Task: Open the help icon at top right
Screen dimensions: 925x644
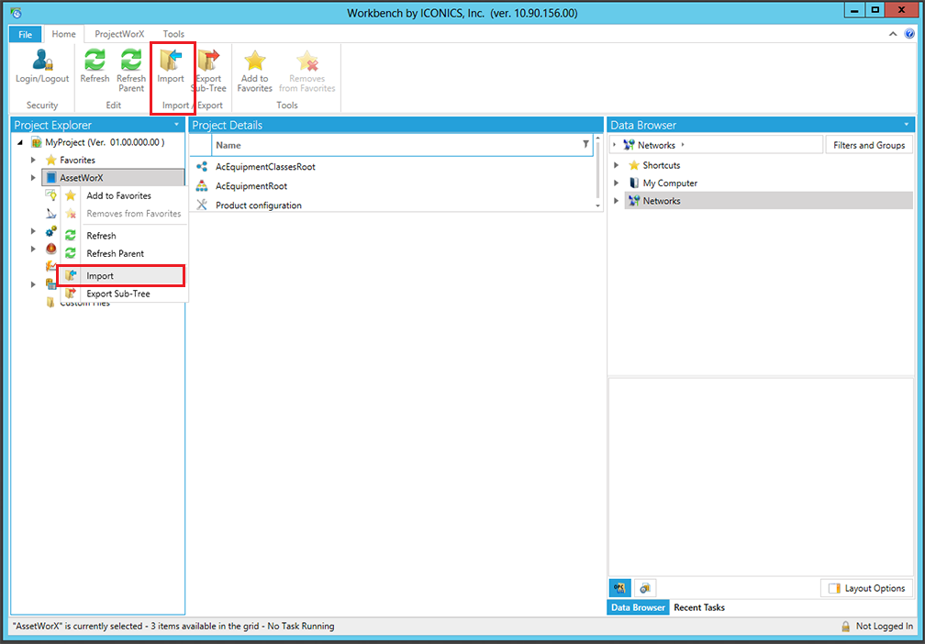Action: [909, 34]
